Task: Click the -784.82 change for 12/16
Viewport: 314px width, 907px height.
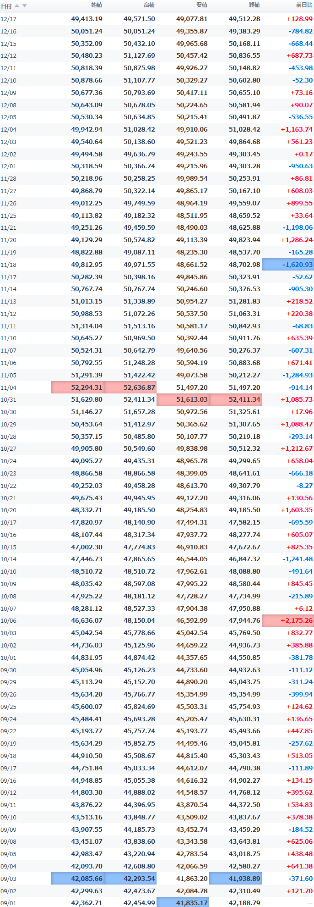Action: 301,31
